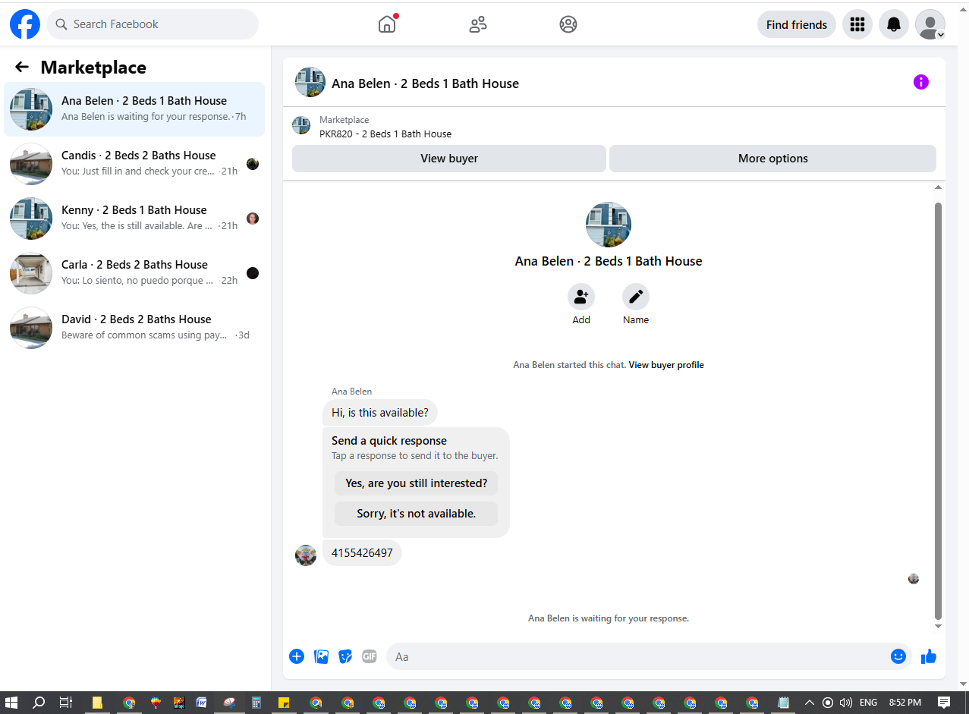969x714 pixels.
Task: Click the chat header house thumbnail
Action: [310, 82]
